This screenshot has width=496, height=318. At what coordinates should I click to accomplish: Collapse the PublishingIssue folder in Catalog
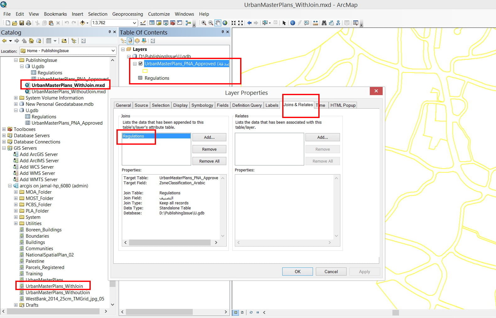point(16,60)
